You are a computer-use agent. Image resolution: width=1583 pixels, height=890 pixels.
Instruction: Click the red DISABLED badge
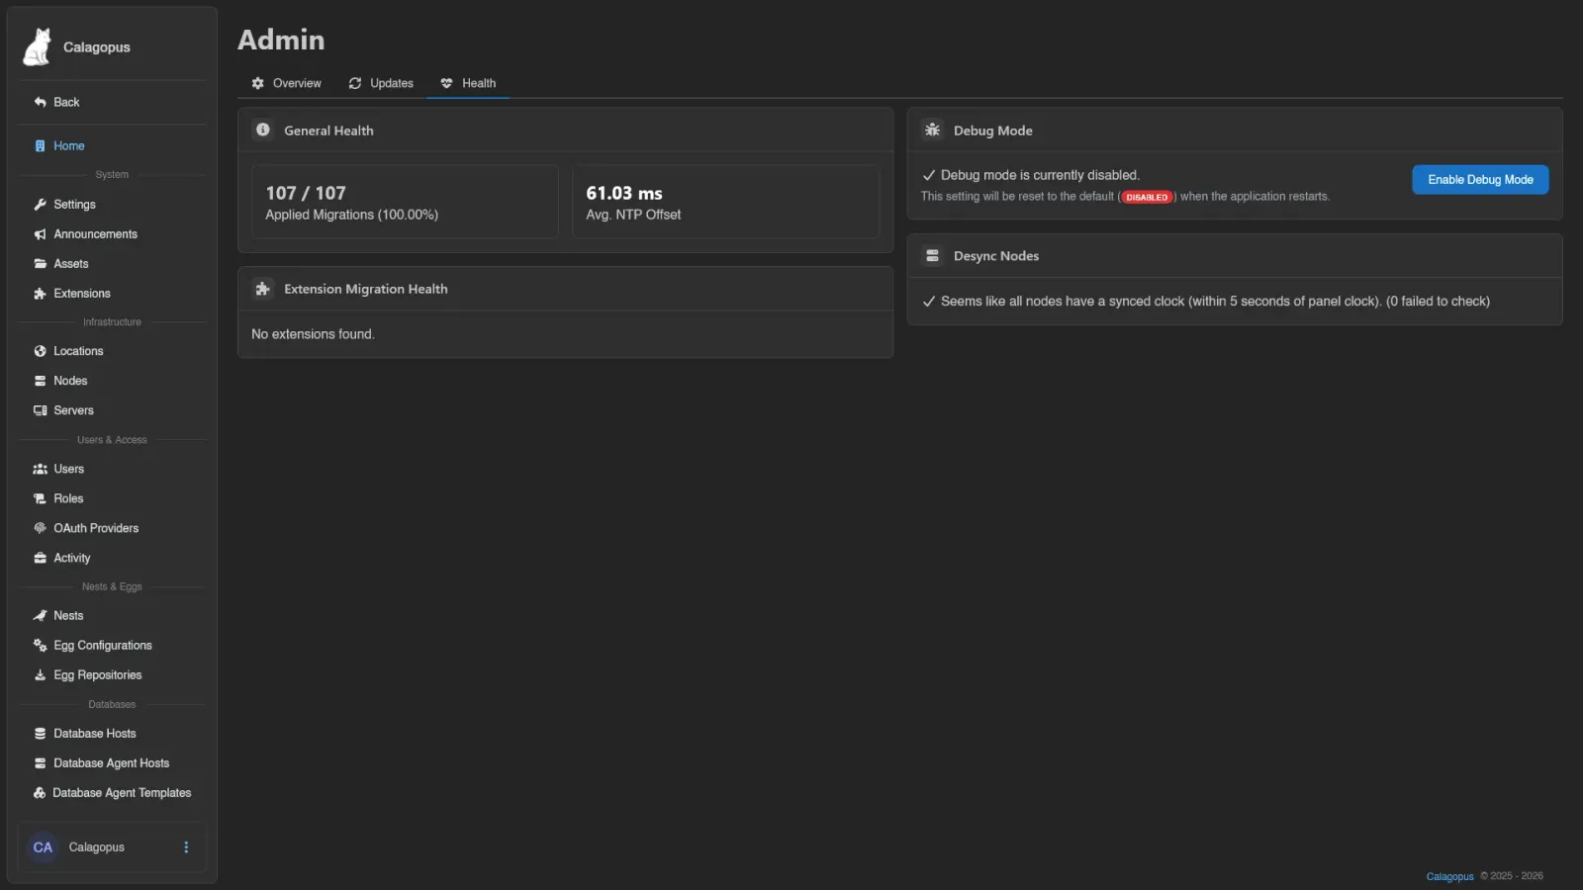click(x=1147, y=197)
